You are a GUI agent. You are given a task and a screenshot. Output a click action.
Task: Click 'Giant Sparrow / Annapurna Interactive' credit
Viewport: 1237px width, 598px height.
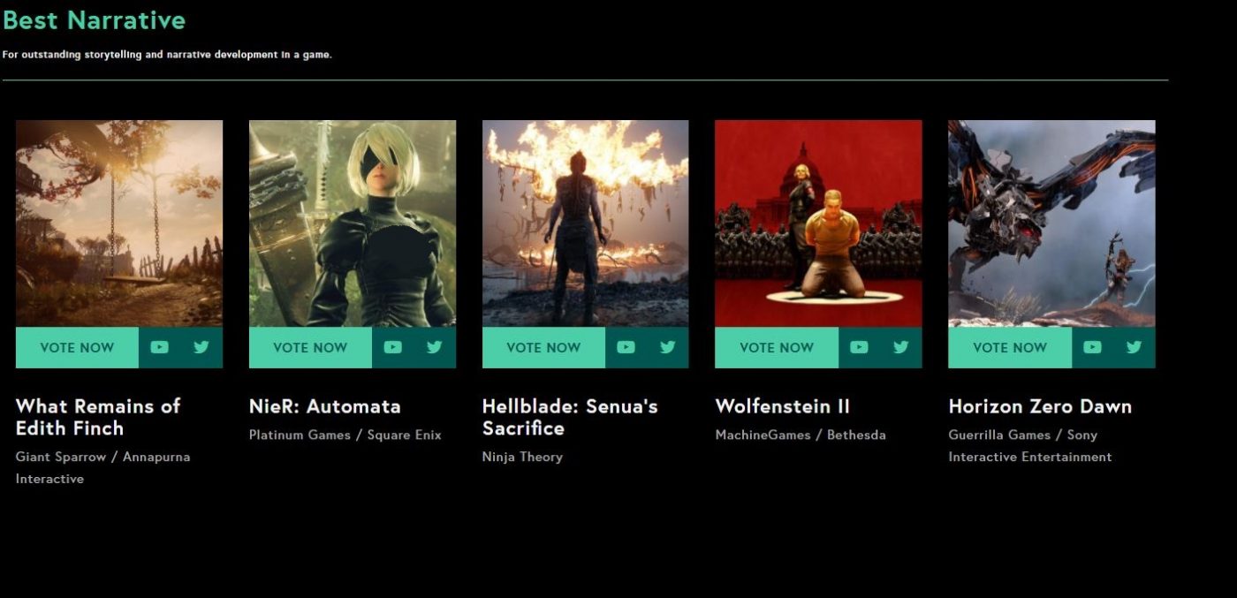click(103, 467)
